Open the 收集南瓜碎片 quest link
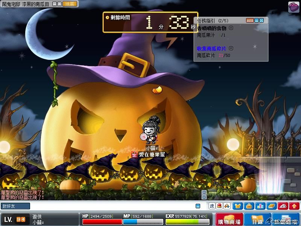301x226 pixels. coord(211,49)
